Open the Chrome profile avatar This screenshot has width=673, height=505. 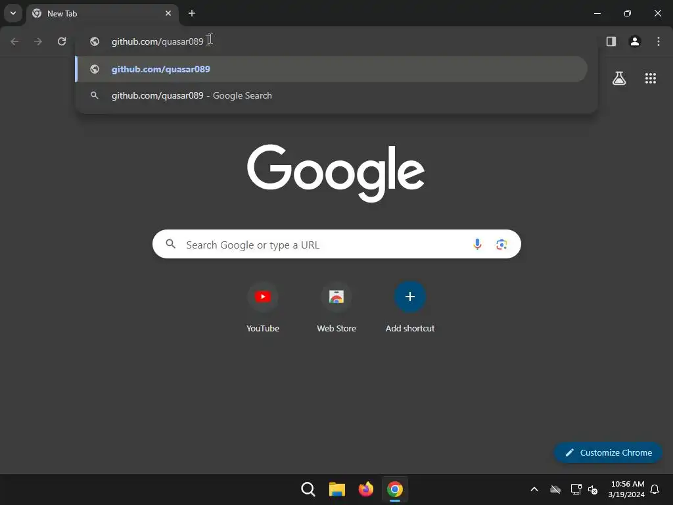coord(635,41)
